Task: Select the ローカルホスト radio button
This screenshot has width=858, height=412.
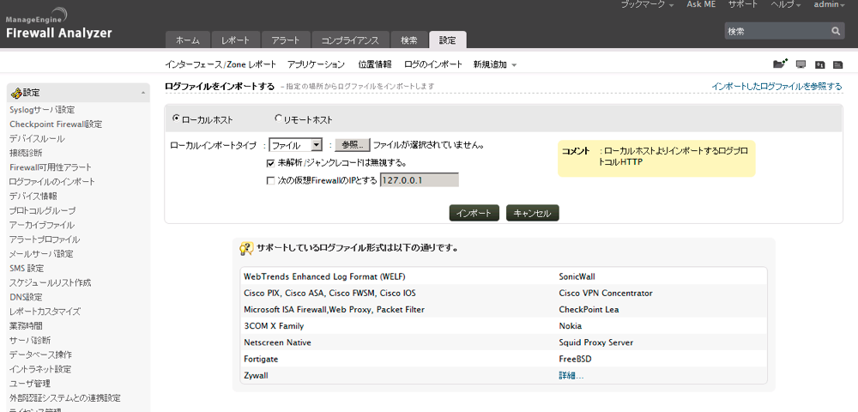Action: coord(176,118)
